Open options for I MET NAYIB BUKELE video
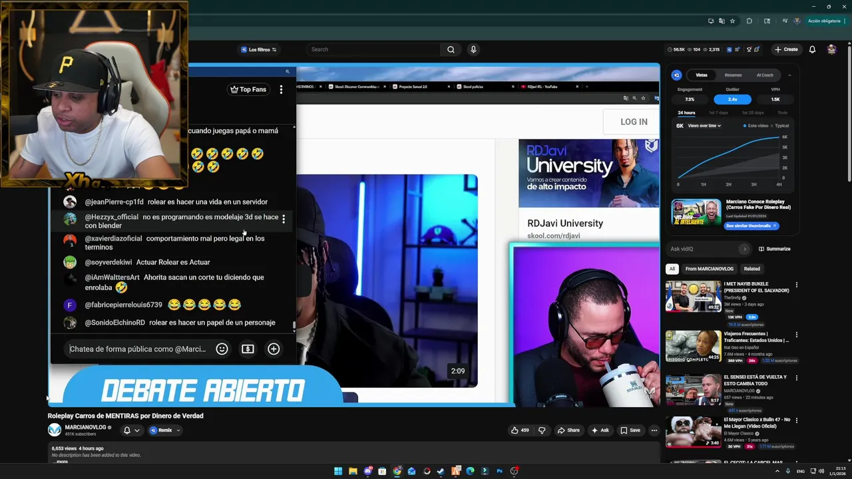The width and height of the screenshot is (852, 479). 796,285
